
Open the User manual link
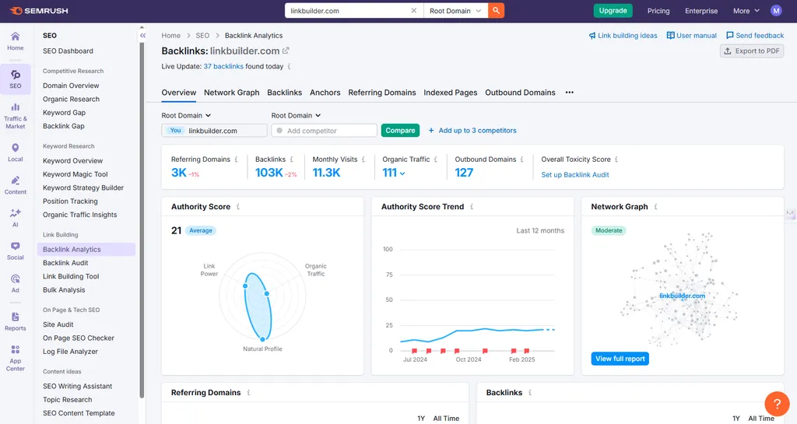point(691,36)
